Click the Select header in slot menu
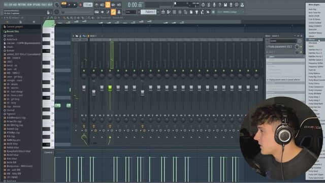 point(285,56)
